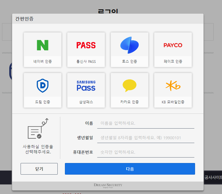Screen dimensions: 222x194
Task: Click the 네이버 인증 label
Action: tap(43, 61)
